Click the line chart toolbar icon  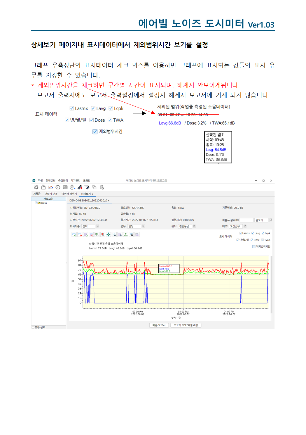[x=50, y=187]
